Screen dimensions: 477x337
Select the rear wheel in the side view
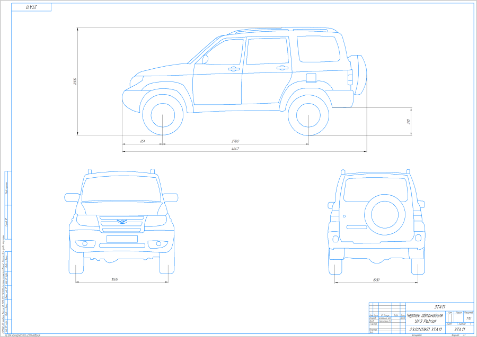308,116
